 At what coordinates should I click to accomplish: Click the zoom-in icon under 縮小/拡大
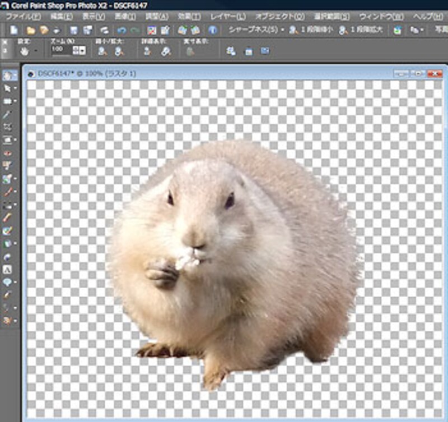tap(119, 51)
